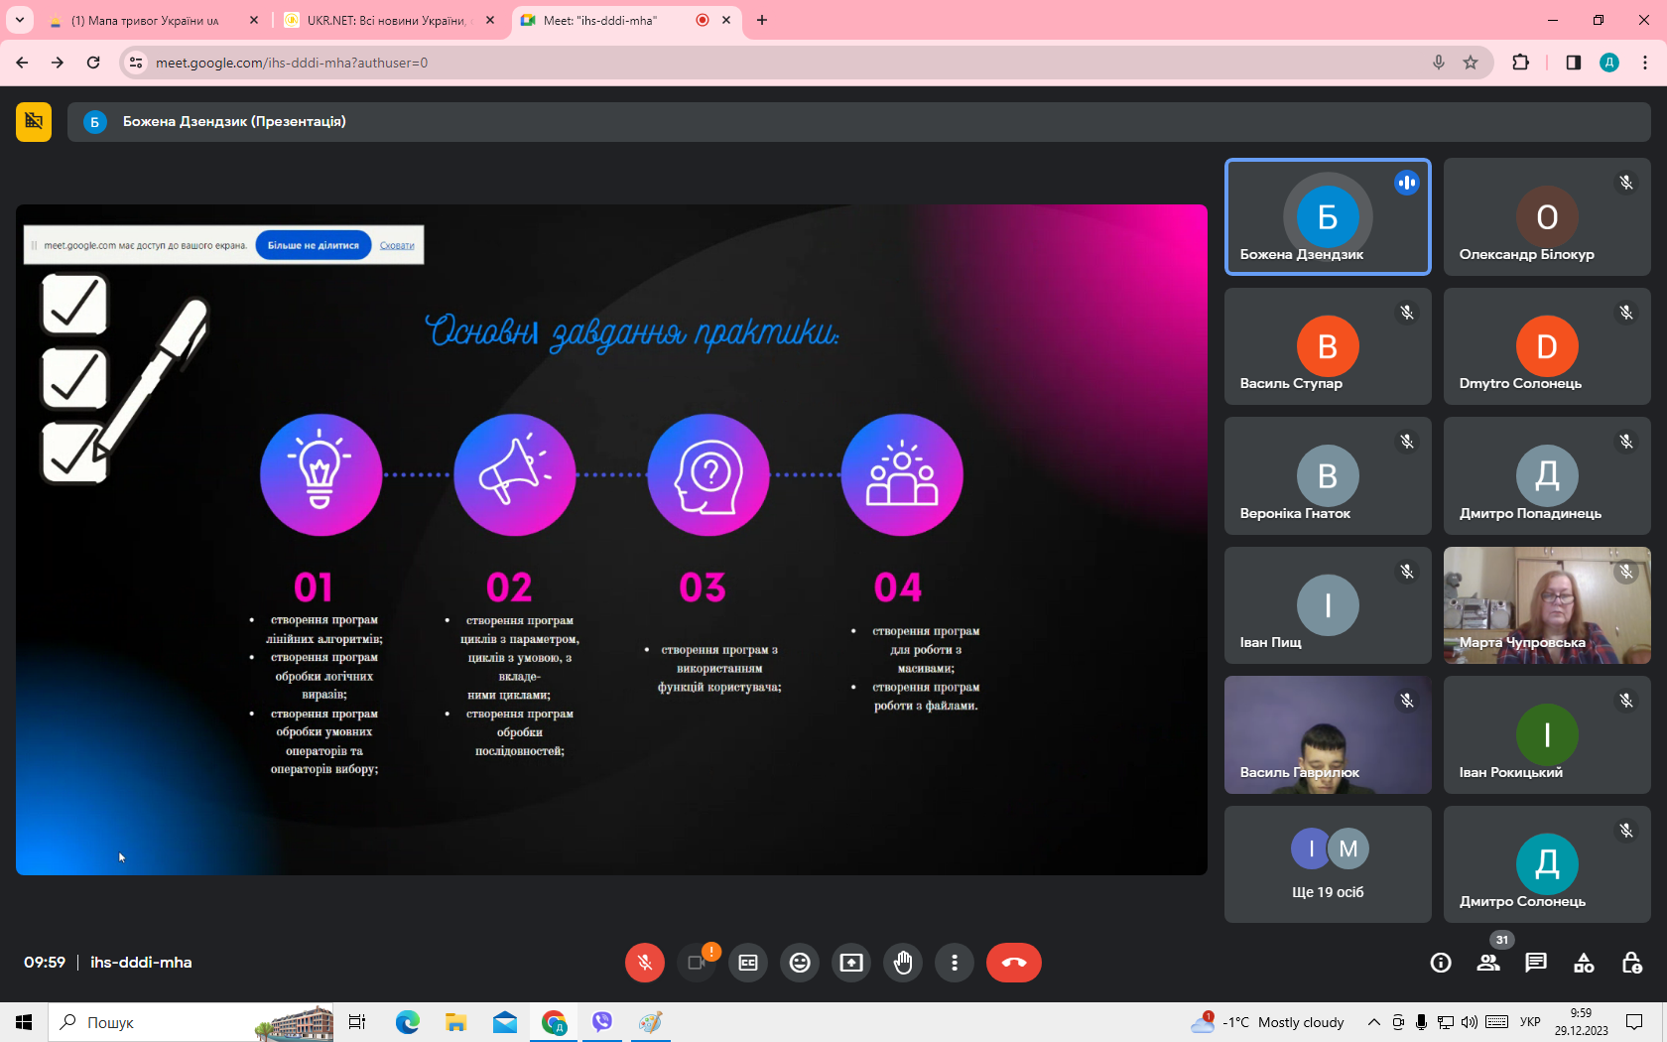Open meeting details info icon
The width and height of the screenshot is (1667, 1042).
click(x=1441, y=963)
